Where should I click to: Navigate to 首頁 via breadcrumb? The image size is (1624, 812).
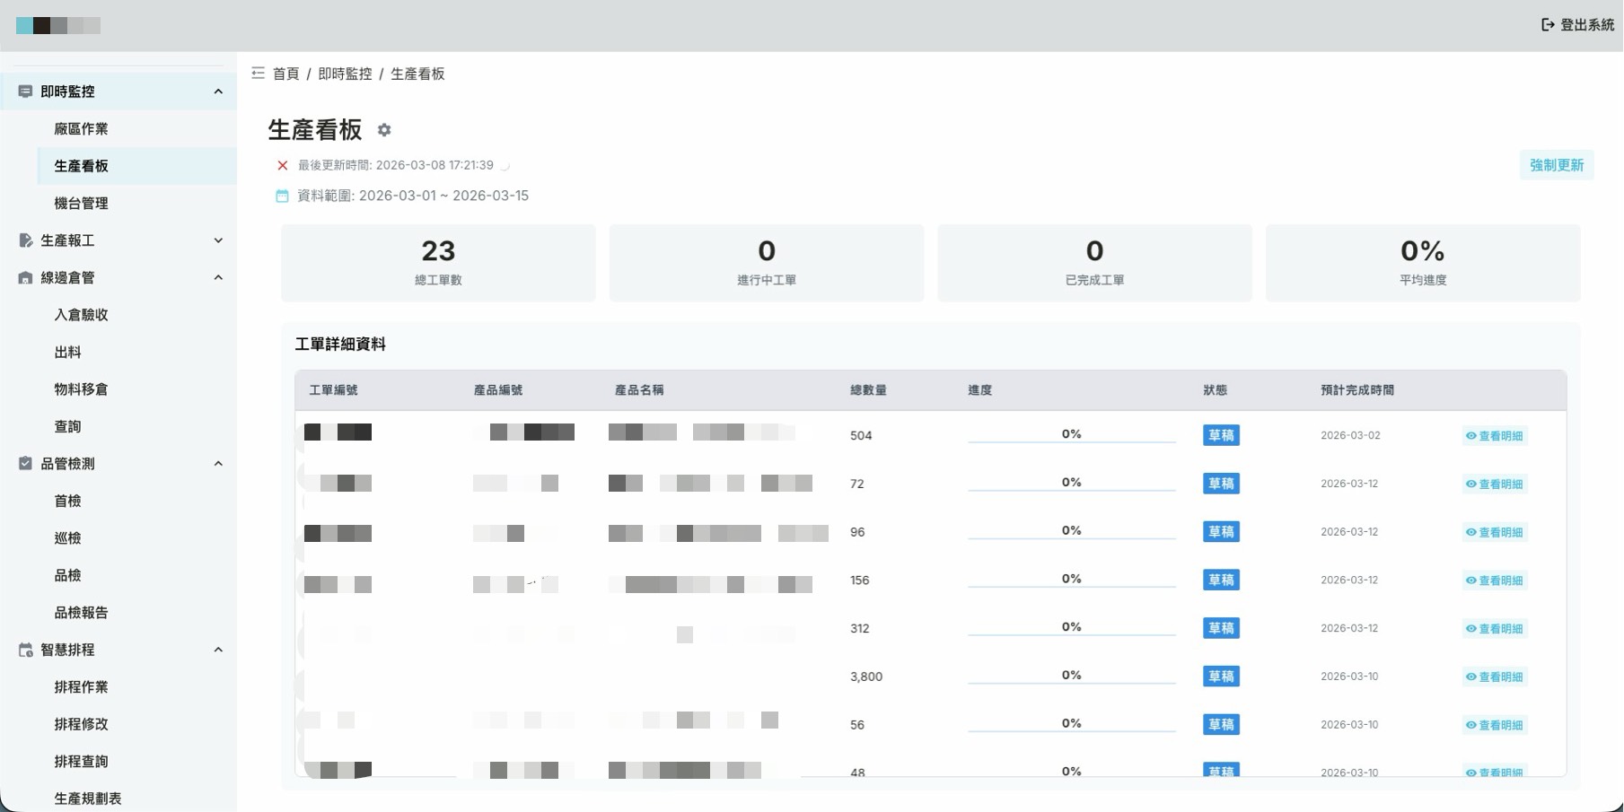pyautogui.click(x=285, y=74)
